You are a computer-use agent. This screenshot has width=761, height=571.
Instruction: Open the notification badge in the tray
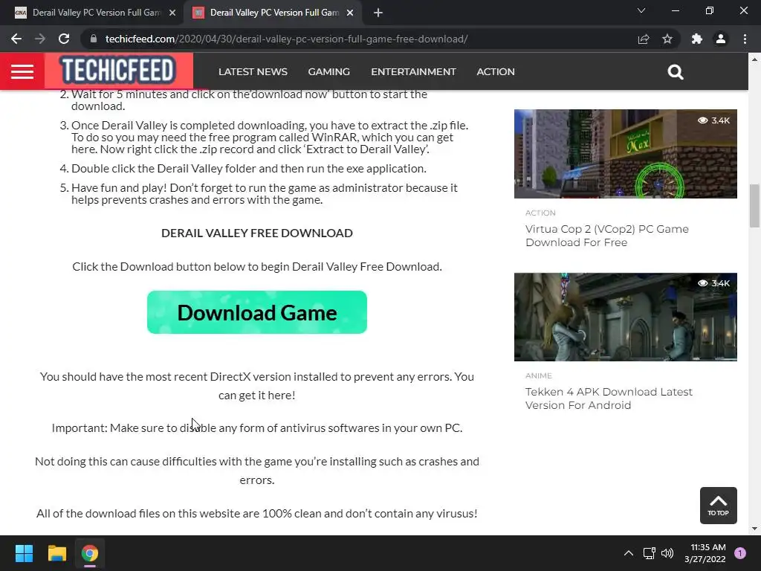click(740, 552)
